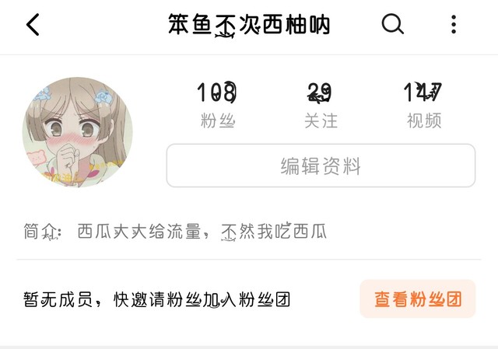
Task: Tap the bio text 西瓜大大给流量，不然我吃西瓜
Action: [x=202, y=232]
